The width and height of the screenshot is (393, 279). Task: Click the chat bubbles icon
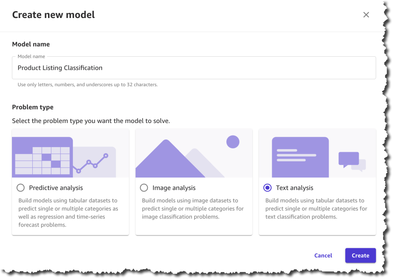[x=352, y=162]
